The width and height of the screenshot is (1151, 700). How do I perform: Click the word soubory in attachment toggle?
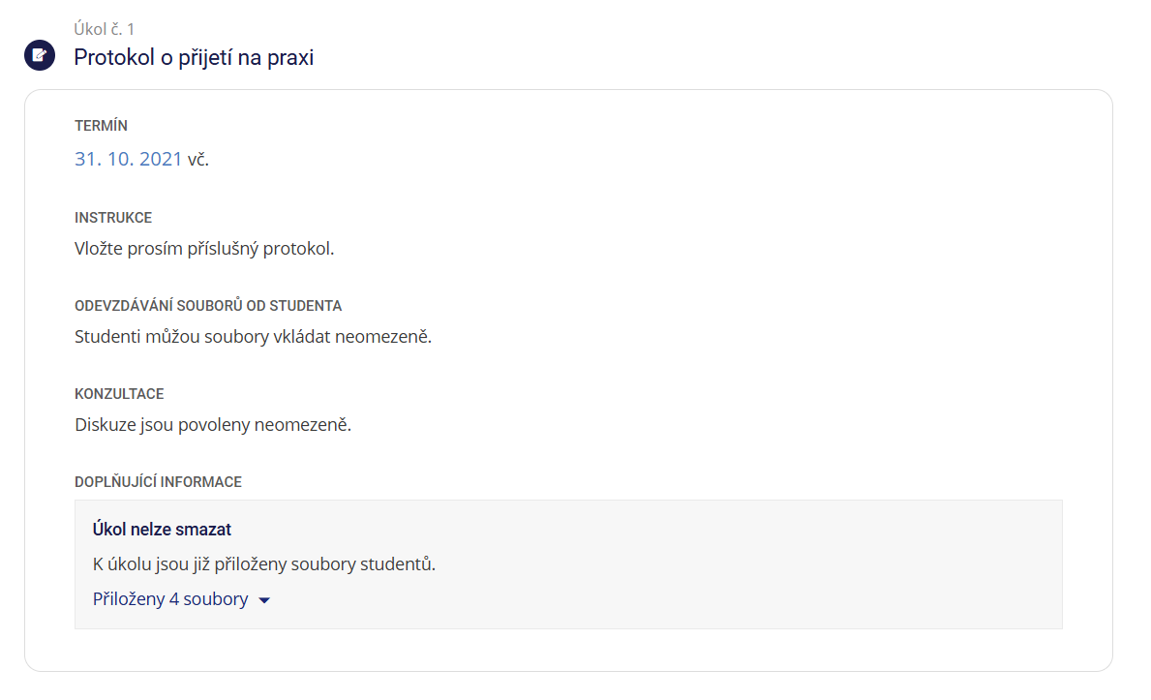coord(216,599)
